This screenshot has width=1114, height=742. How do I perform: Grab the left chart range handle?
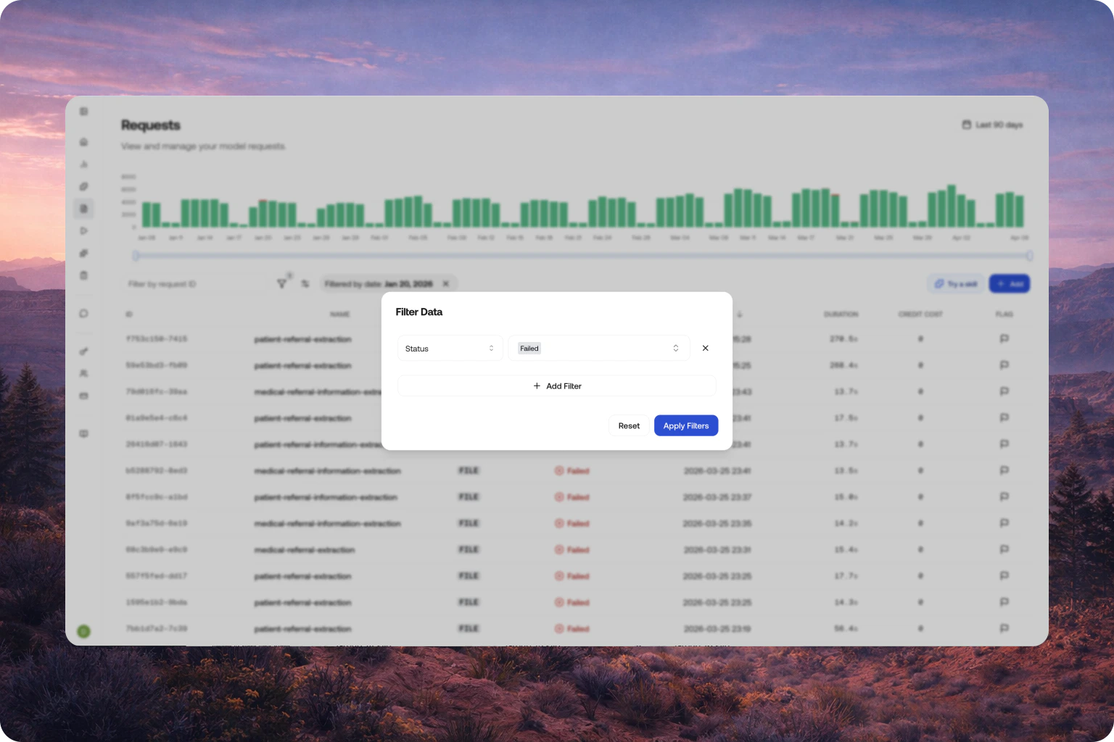(136, 256)
